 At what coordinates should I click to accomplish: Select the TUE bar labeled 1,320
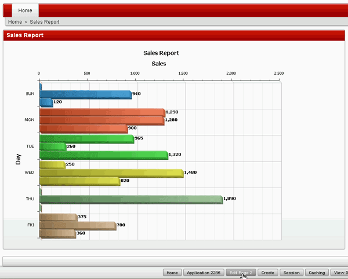[x=104, y=155]
